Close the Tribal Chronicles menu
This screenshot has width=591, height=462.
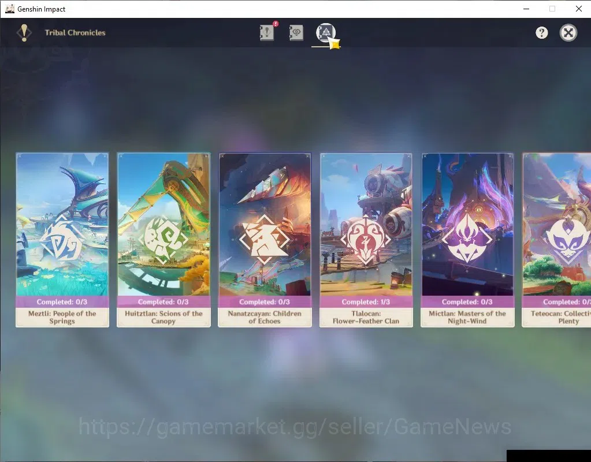[568, 33]
